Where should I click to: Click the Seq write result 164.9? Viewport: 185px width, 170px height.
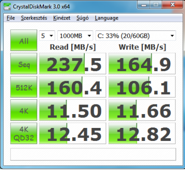(142, 64)
